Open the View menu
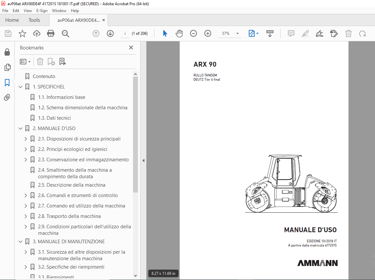Screen dimensions: 375x280 [x=28, y=11]
